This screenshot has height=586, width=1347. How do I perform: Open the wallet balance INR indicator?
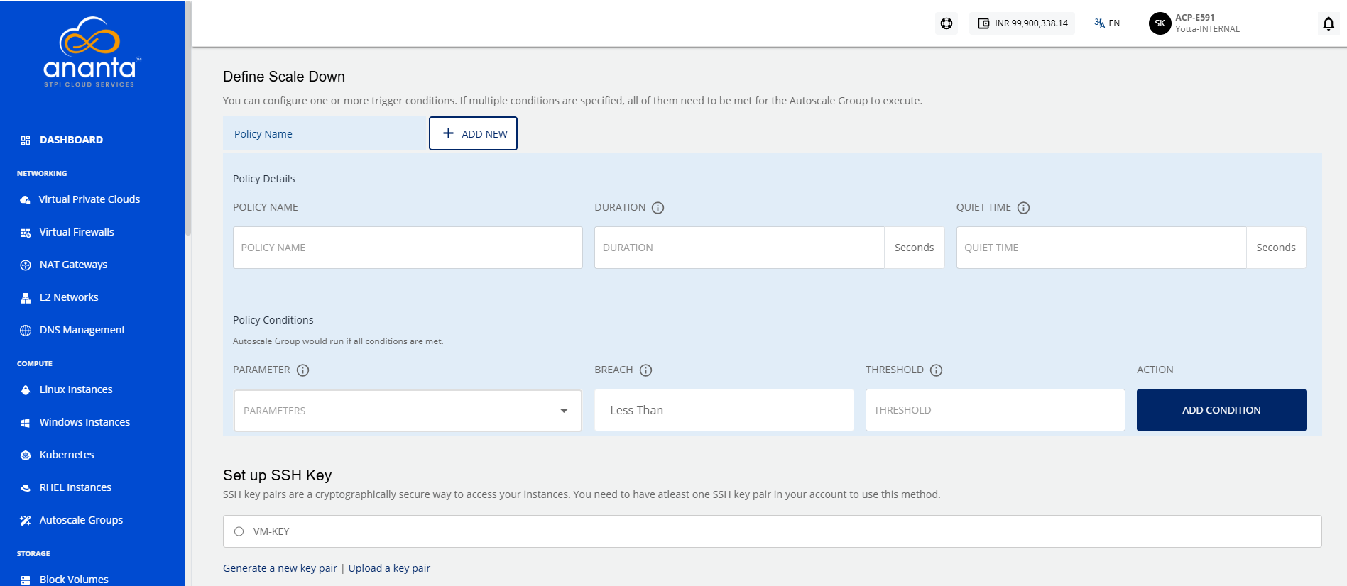click(1022, 23)
